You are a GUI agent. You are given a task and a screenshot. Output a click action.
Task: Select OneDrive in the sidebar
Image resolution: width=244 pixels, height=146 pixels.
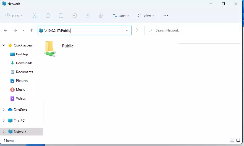coord(20,109)
